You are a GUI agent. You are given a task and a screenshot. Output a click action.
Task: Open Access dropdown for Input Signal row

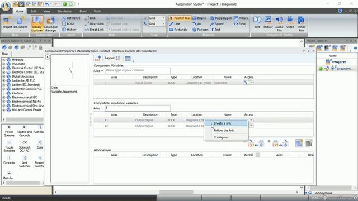pos(251,83)
